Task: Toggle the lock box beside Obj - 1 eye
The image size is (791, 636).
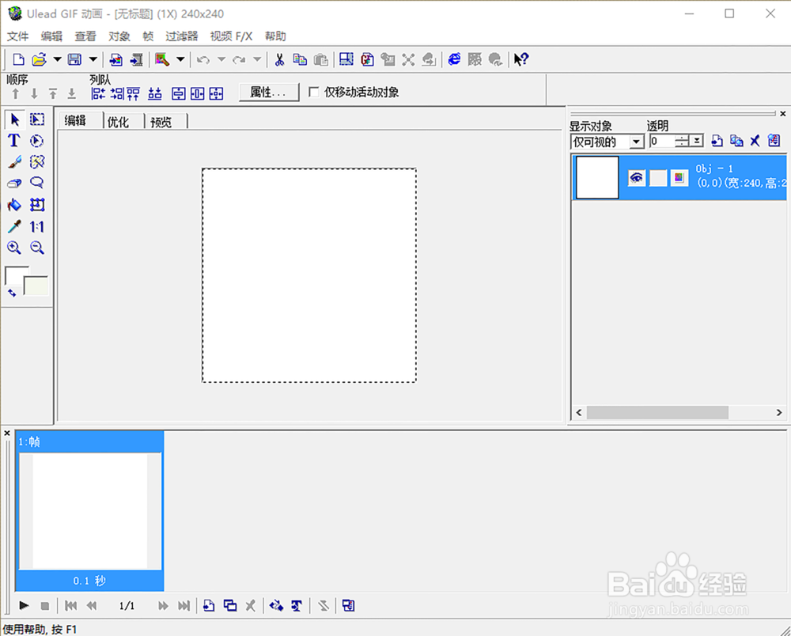Action: tap(658, 177)
